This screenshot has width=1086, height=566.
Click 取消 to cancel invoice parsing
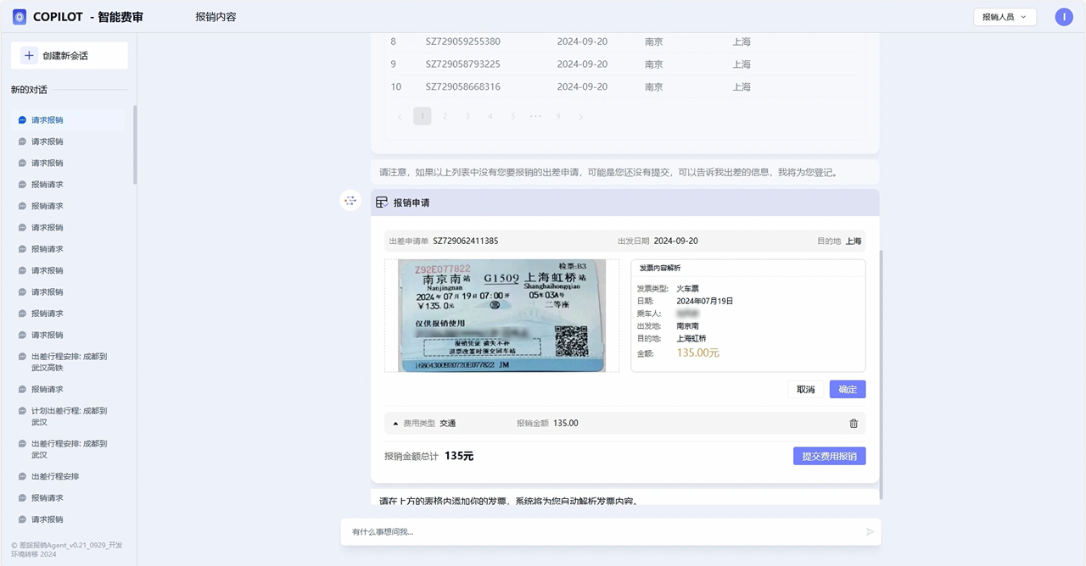pyautogui.click(x=806, y=389)
